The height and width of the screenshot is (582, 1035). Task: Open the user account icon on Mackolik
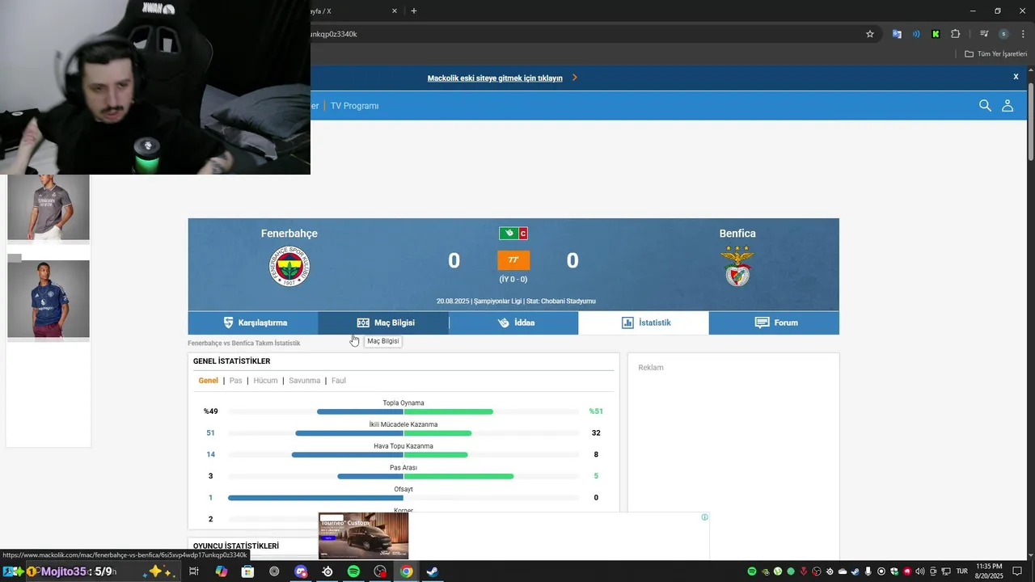1008,105
